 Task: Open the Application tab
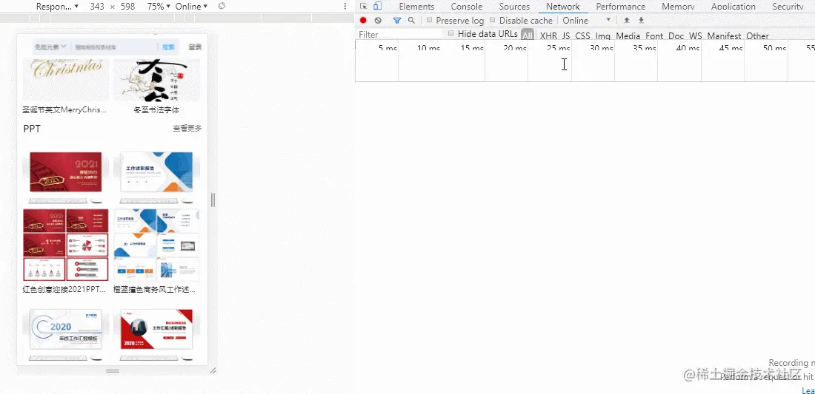point(733,6)
